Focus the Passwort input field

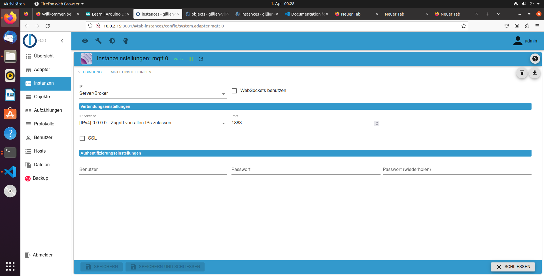306,170
